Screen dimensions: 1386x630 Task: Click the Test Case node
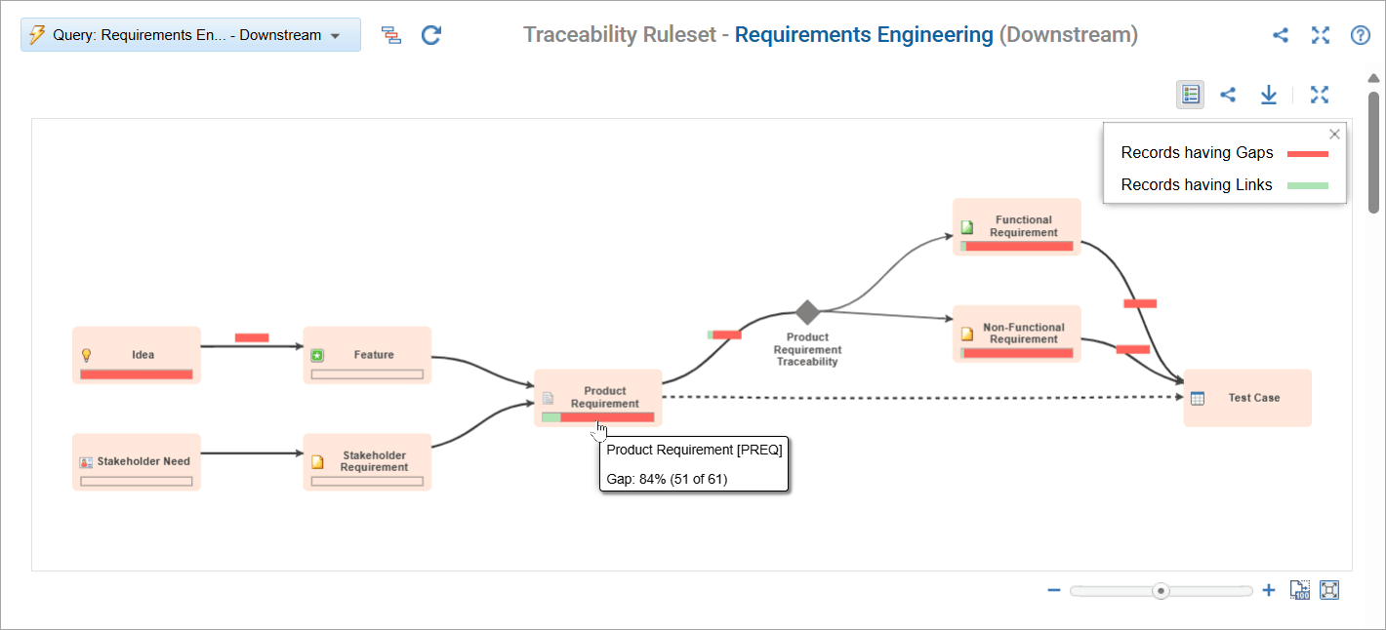pyautogui.click(x=1247, y=398)
